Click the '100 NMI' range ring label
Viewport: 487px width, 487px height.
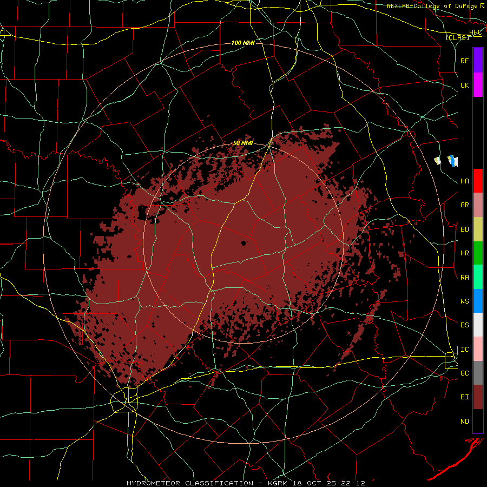coord(243,43)
